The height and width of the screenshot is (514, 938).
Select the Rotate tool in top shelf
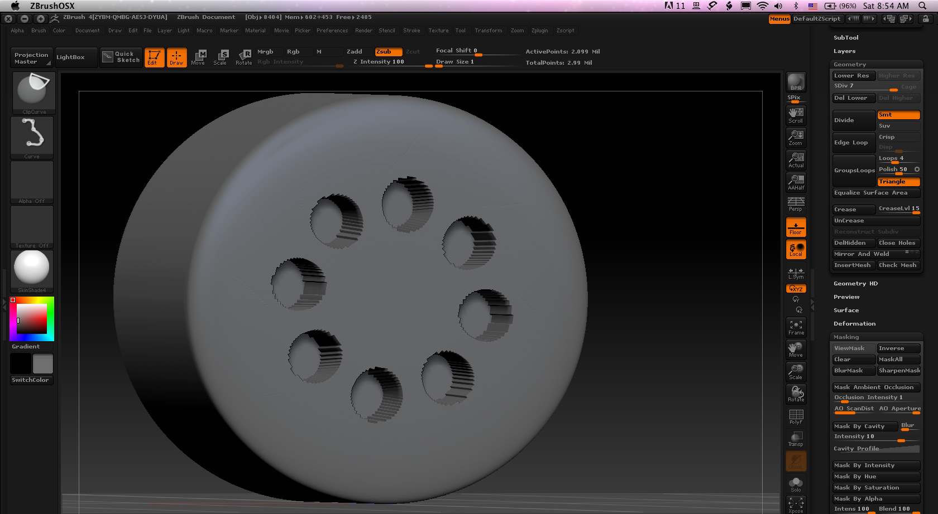pyautogui.click(x=244, y=57)
